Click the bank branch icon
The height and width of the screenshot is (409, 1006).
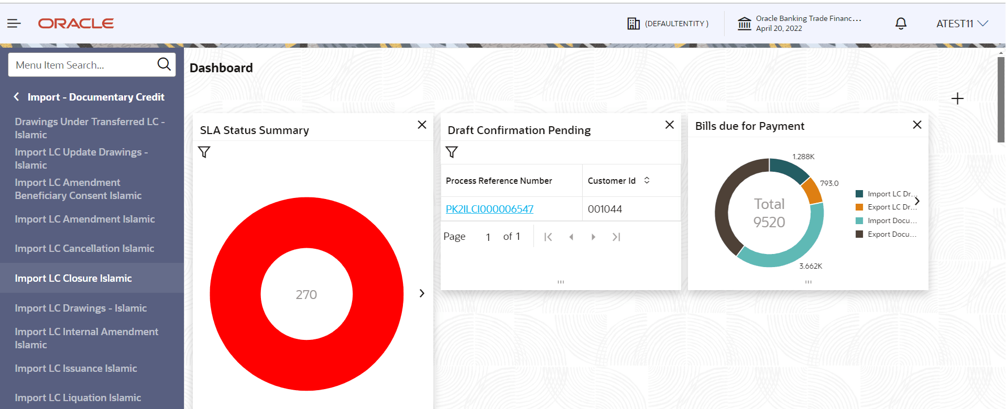(x=745, y=24)
